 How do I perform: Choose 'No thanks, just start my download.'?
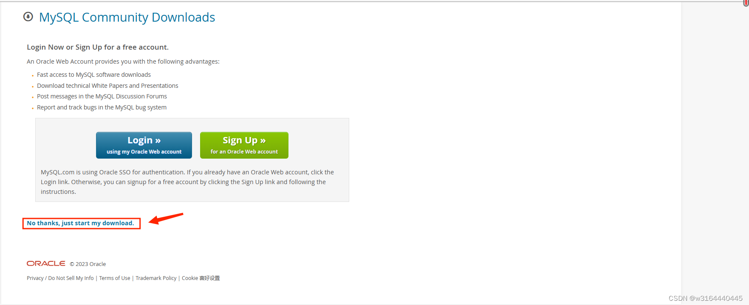point(80,223)
